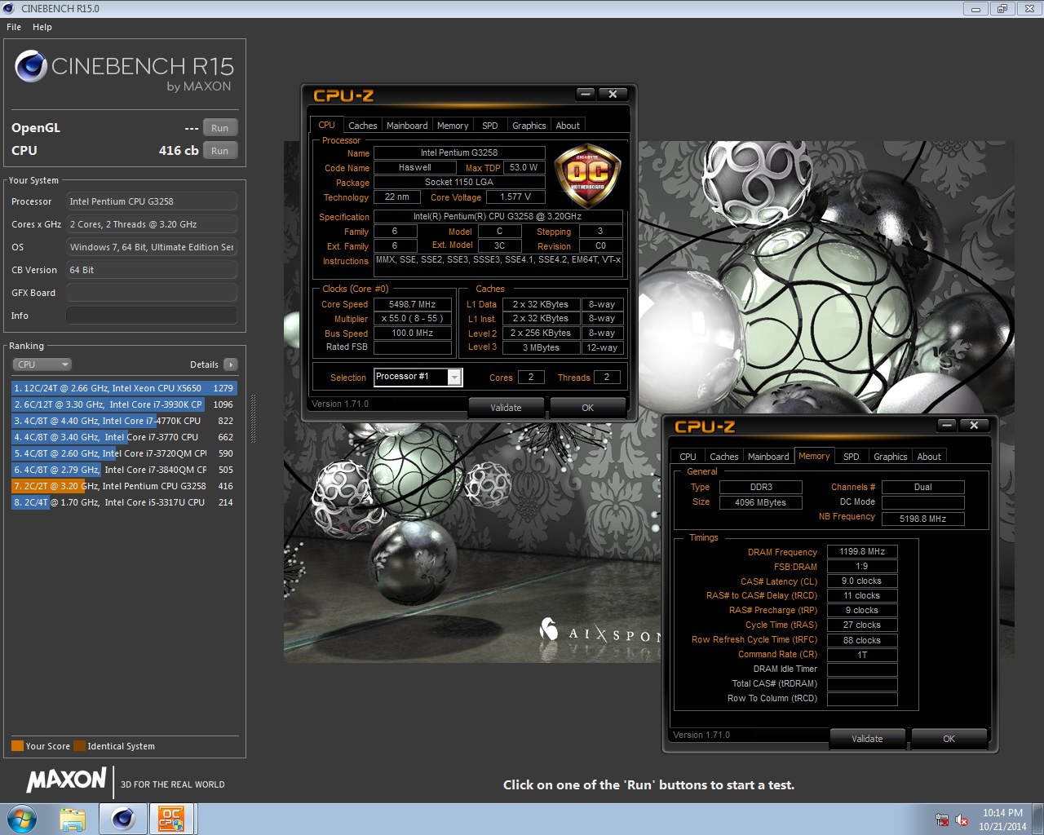The width and height of the screenshot is (1044, 835).
Task: Click the taskbar clock showing 10:14 PM
Action: pyautogui.click(x=1002, y=820)
